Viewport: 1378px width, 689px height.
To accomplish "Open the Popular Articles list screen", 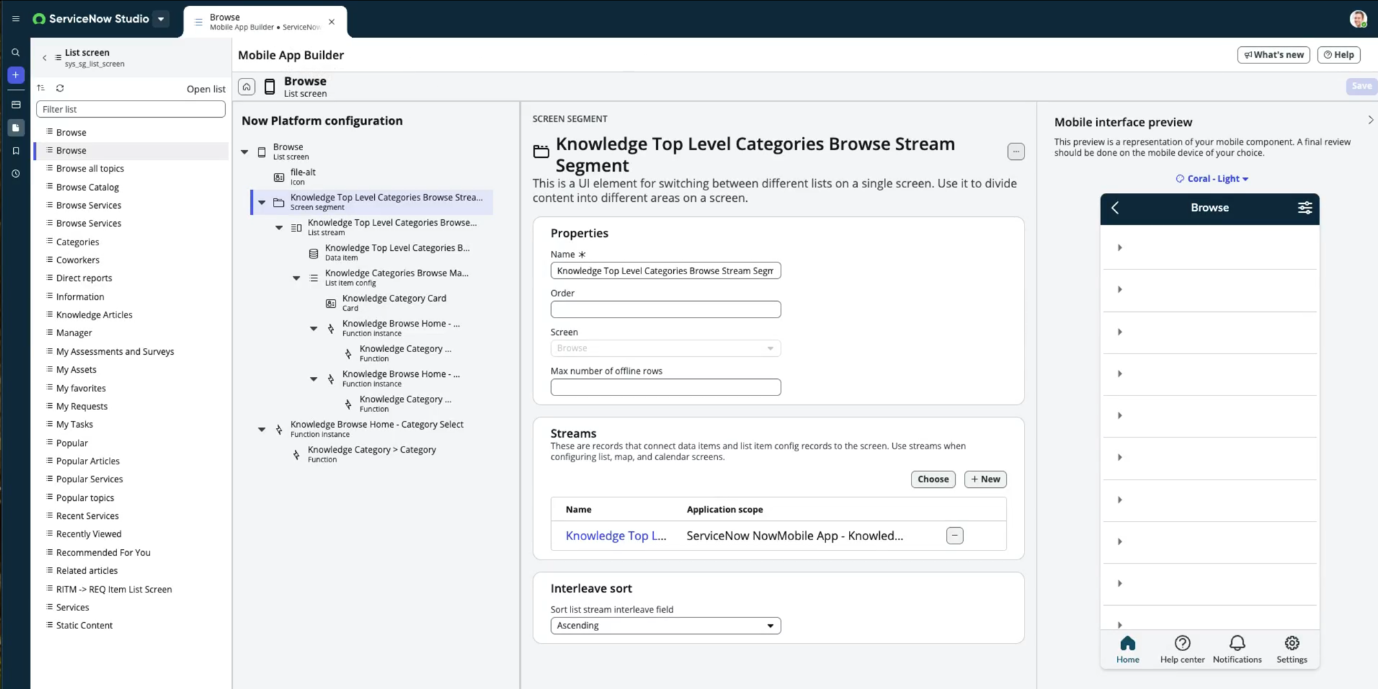I will click(88, 462).
